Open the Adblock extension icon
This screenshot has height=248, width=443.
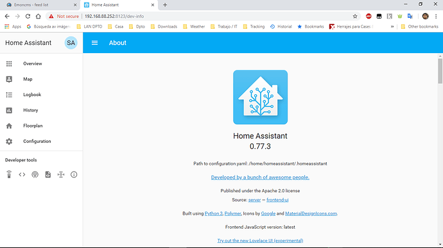(369, 17)
